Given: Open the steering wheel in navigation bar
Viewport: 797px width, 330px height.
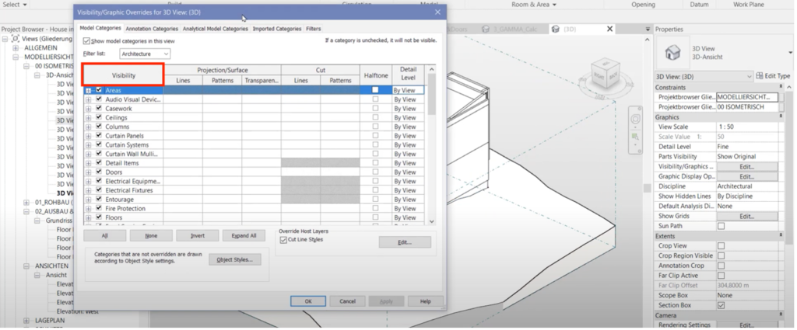Looking at the screenshot, I should point(635,120).
